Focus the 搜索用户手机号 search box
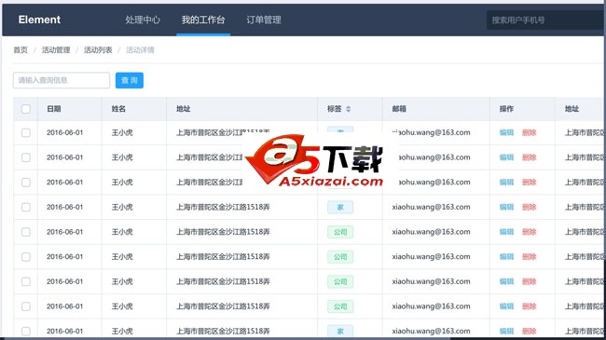606x340 pixels. tap(545, 20)
